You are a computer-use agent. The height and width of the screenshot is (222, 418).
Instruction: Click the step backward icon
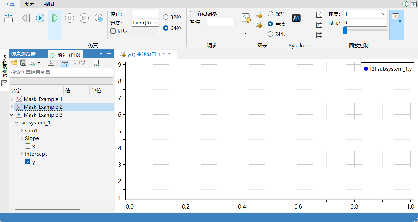click(x=25, y=18)
